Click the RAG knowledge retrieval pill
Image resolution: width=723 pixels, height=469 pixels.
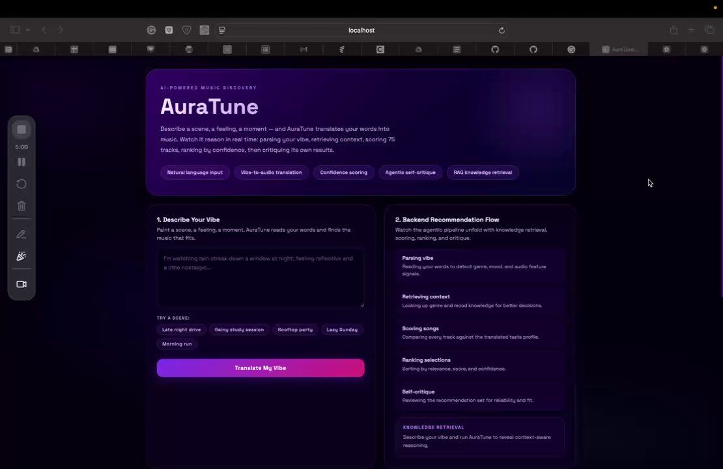pyautogui.click(x=483, y=173)
